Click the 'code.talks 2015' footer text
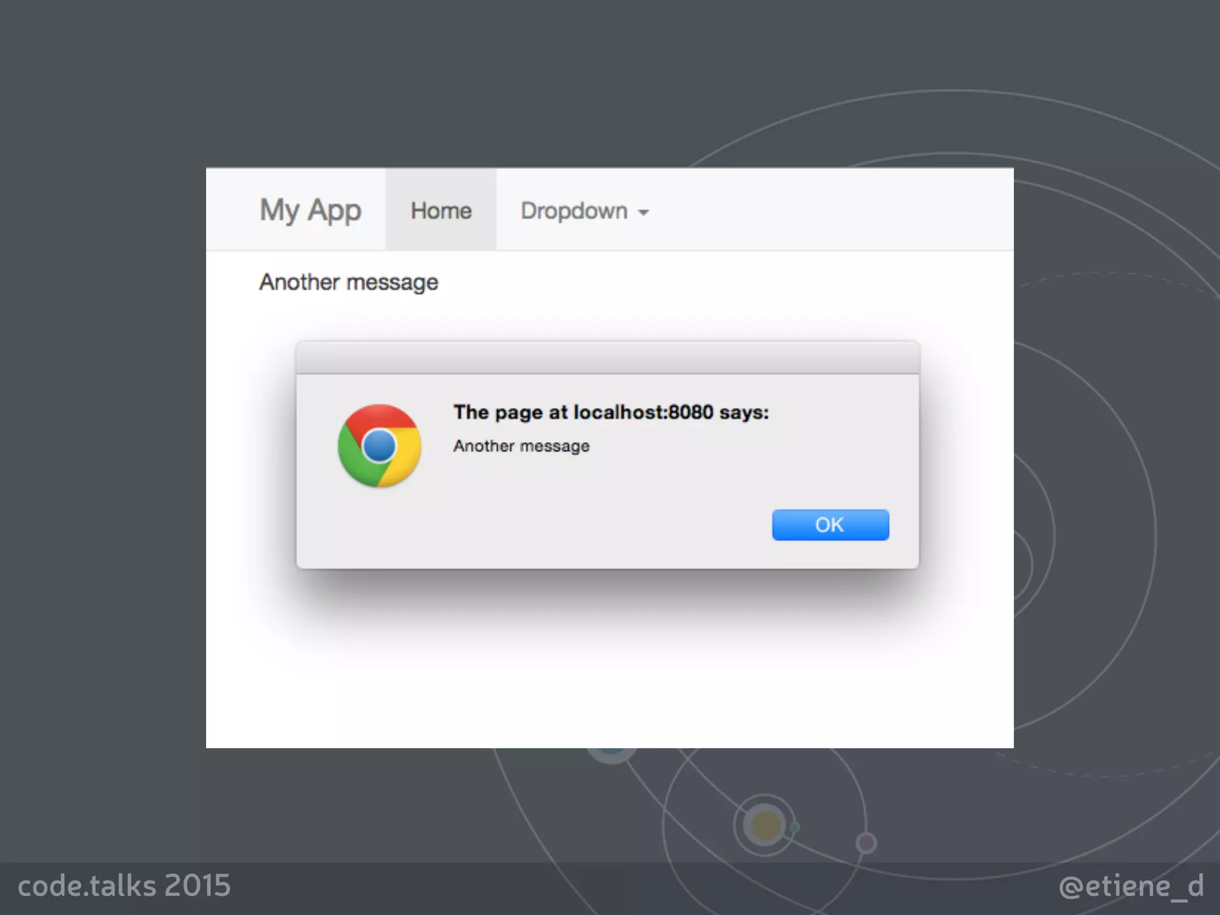The image size is (1220, 915). (124, 885)
